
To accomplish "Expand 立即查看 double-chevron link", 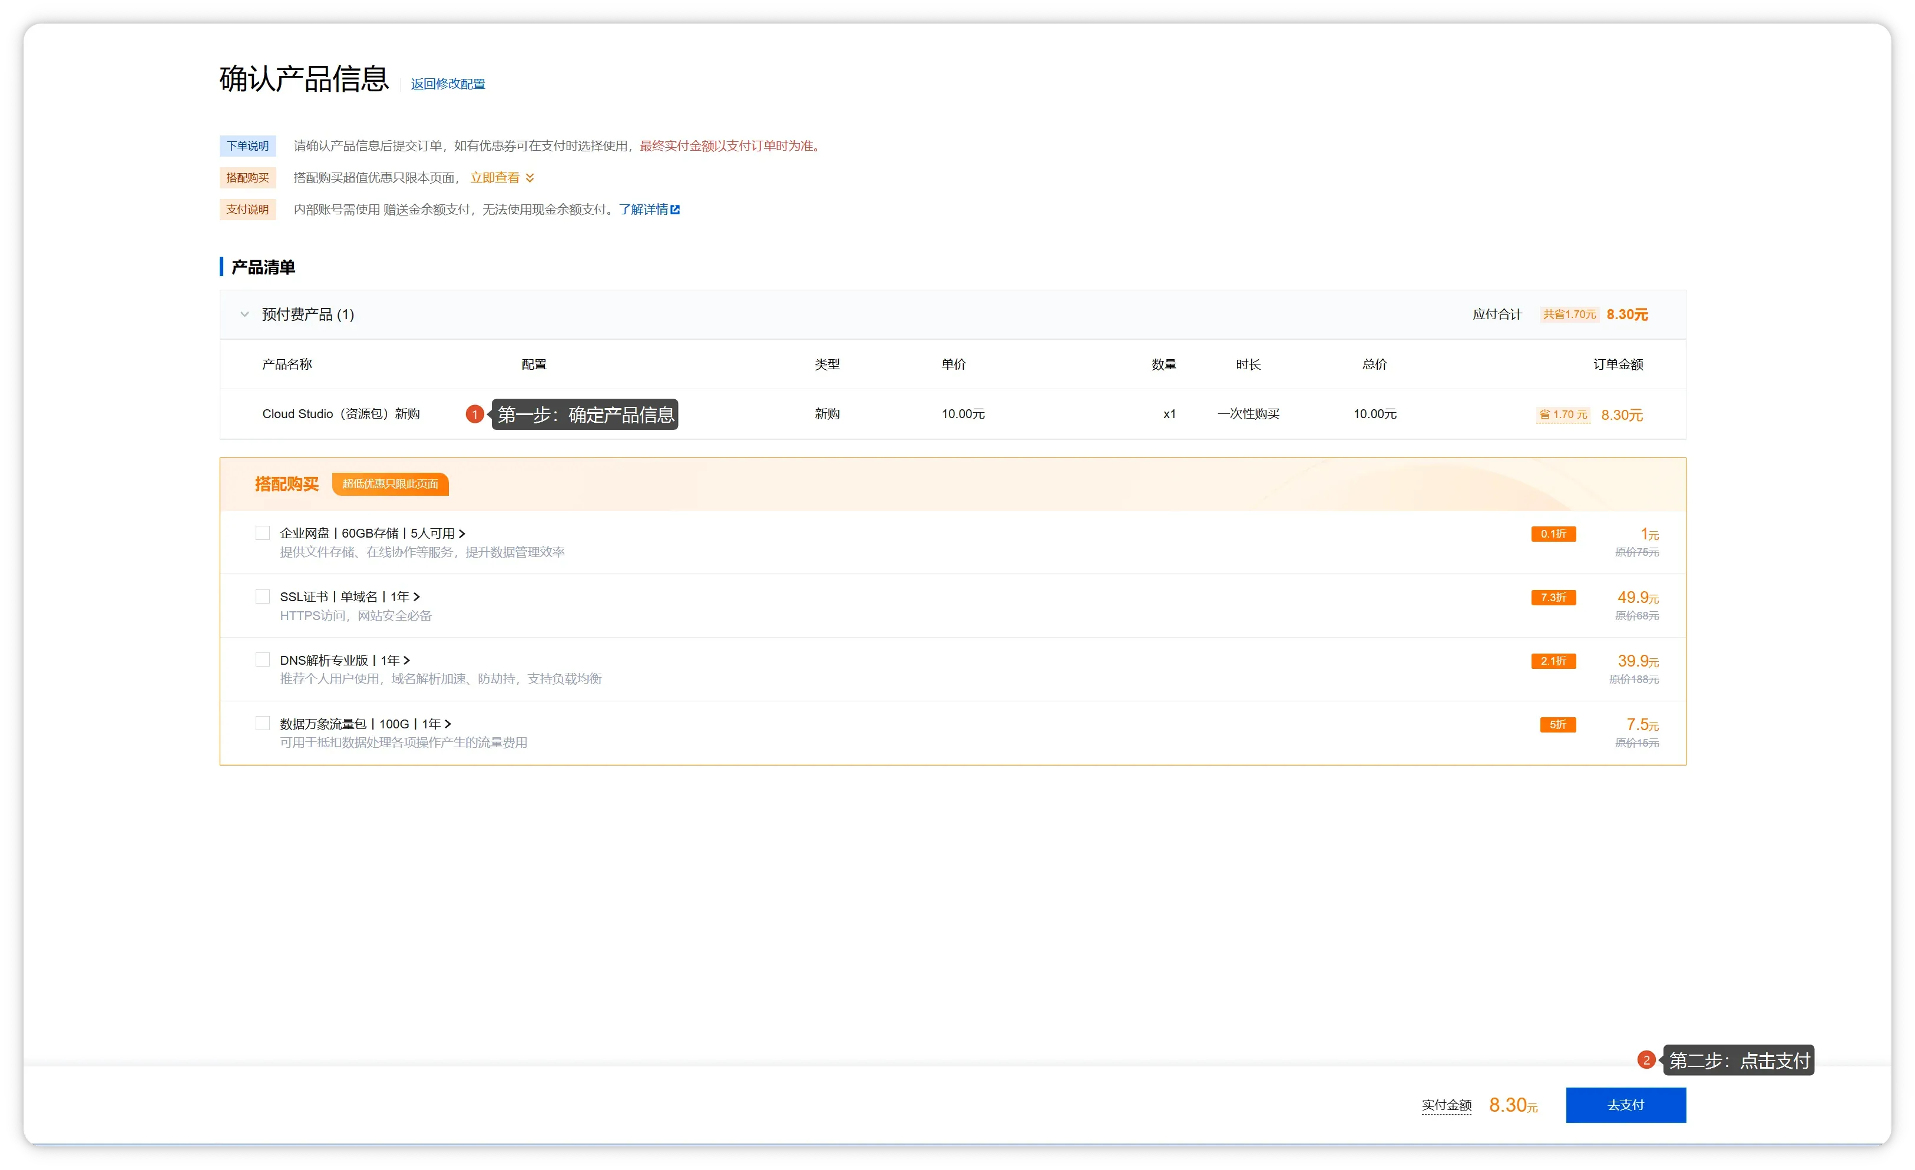I will point(530,178).
